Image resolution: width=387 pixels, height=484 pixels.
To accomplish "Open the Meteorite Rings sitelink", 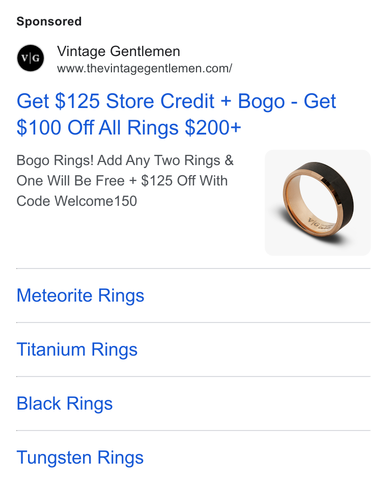I will [80, 295].
